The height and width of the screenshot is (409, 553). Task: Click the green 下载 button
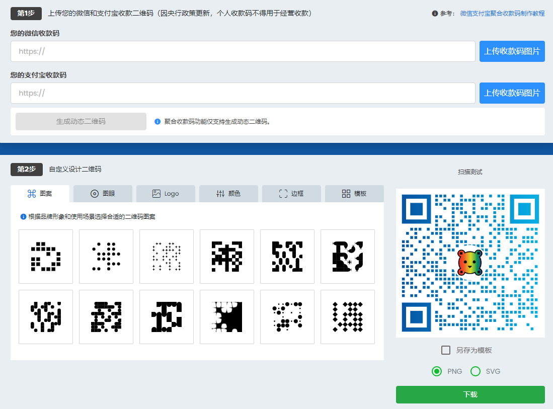coord(470,394)
